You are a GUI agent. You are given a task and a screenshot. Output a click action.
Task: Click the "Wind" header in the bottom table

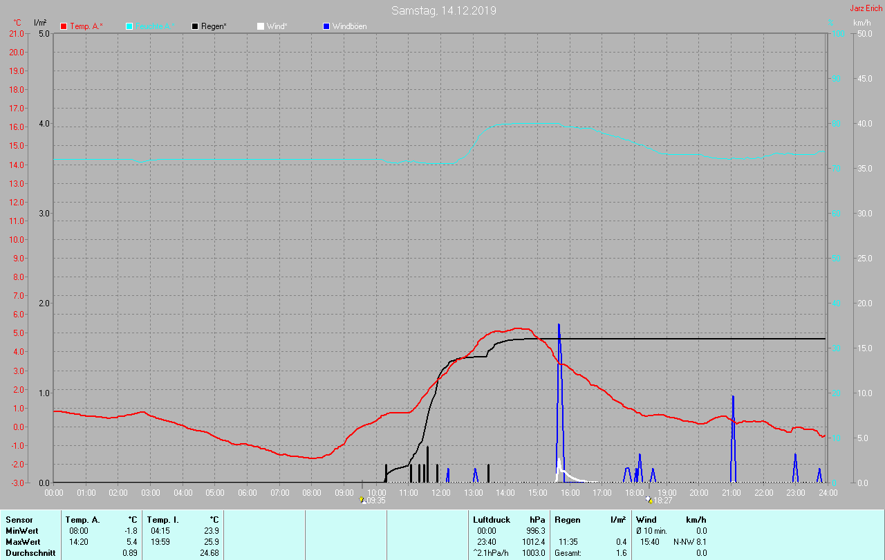tap(646, 520)
